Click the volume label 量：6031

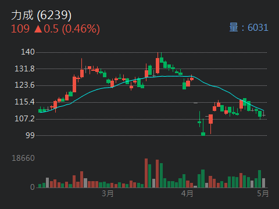click(249, 27)
